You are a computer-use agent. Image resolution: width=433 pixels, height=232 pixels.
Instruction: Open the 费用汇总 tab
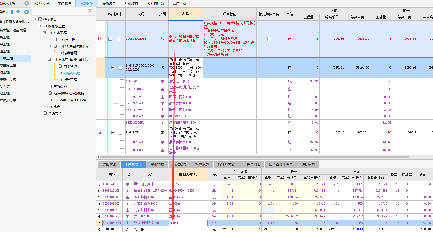point(179,4)
